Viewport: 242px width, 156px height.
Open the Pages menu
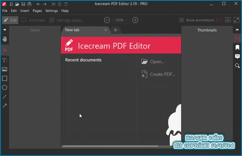coord(37,11)
